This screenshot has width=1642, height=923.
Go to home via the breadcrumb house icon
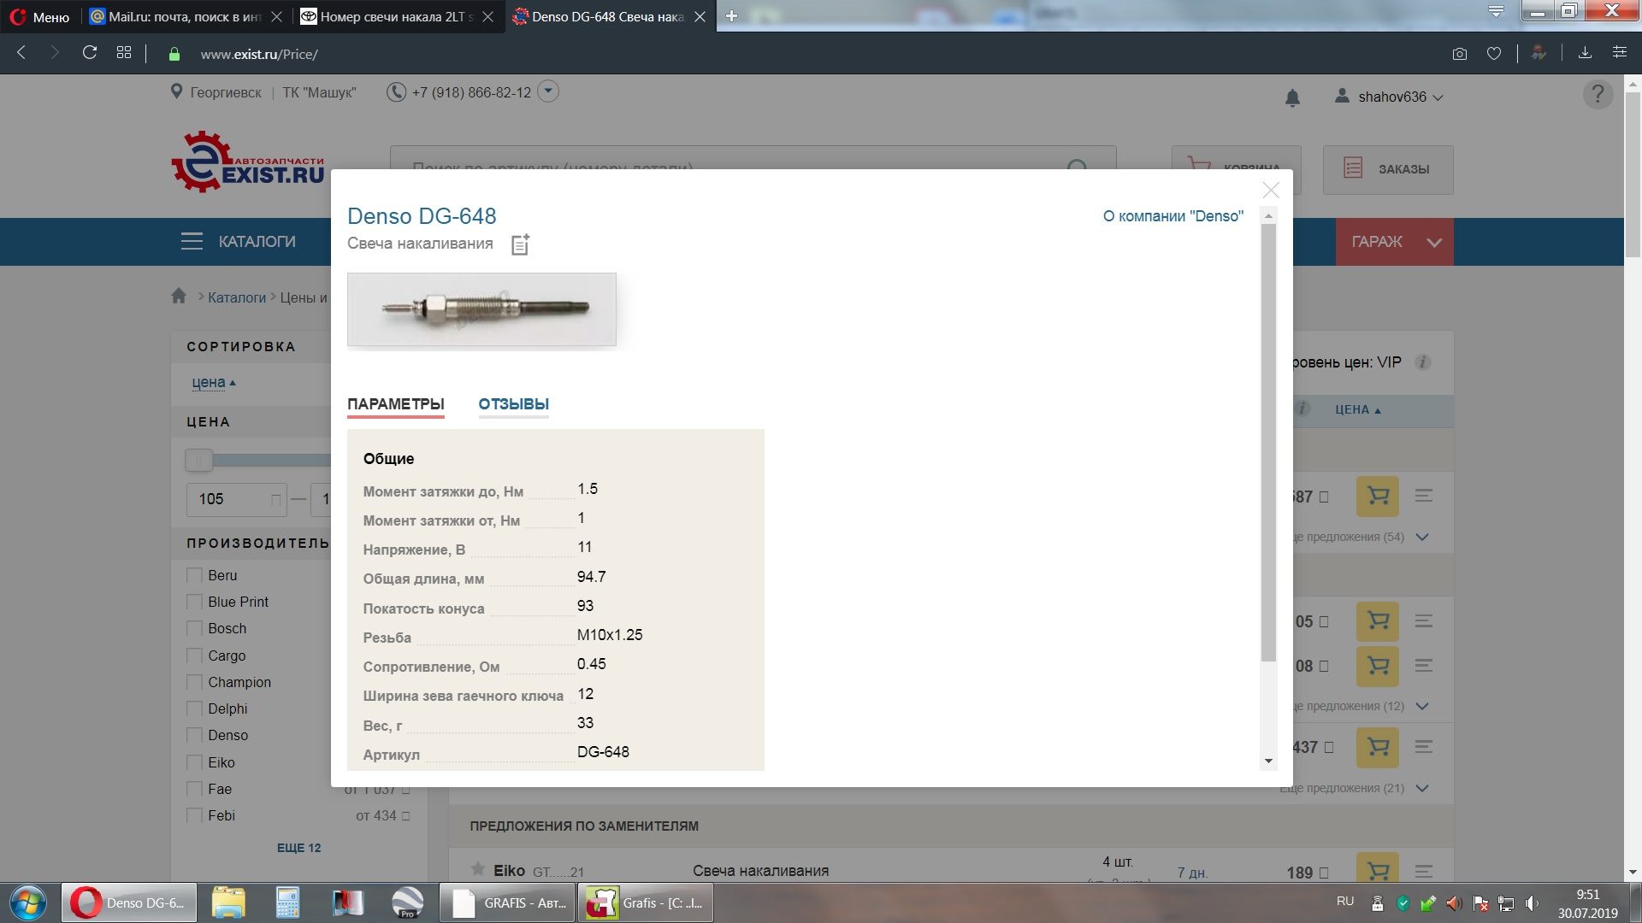(x=179, y=296)
